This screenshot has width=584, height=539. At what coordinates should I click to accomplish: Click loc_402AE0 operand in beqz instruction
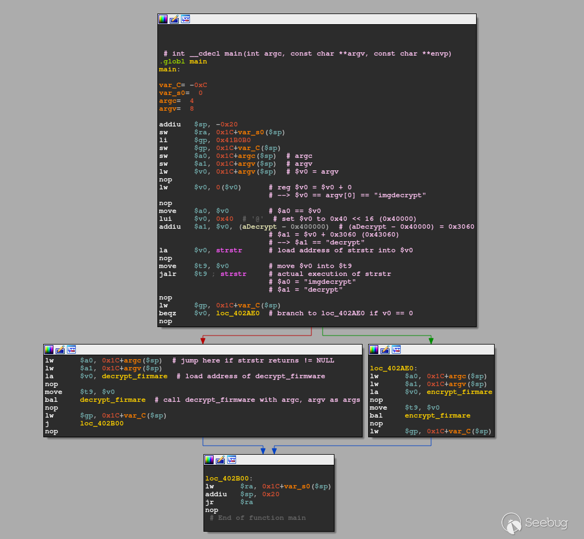pyautogui.click(x=238, y=314)
